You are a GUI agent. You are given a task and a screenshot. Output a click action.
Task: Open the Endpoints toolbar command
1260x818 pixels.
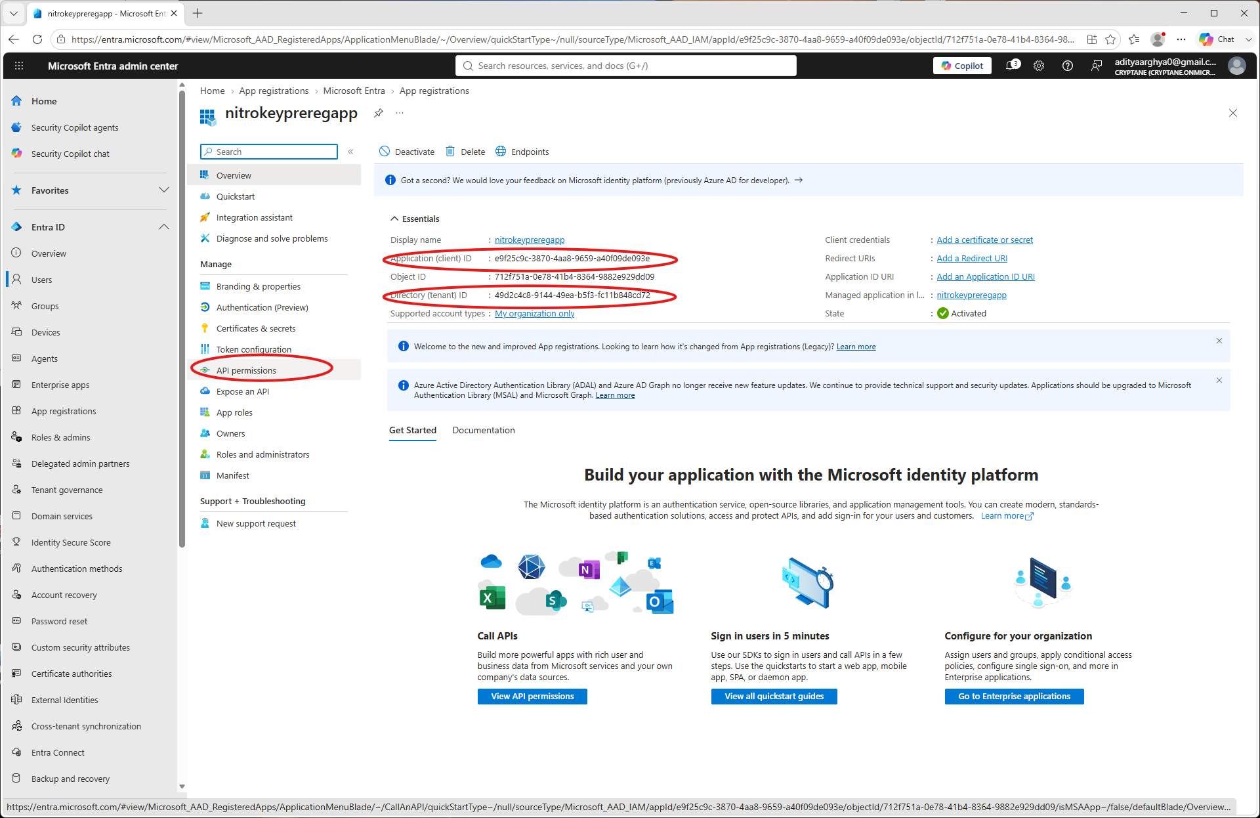coord(522,152)
